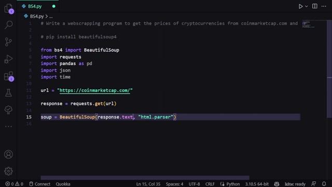Click 'pandas' in the import line
This screenshot has height=187, width=332.
67,63
